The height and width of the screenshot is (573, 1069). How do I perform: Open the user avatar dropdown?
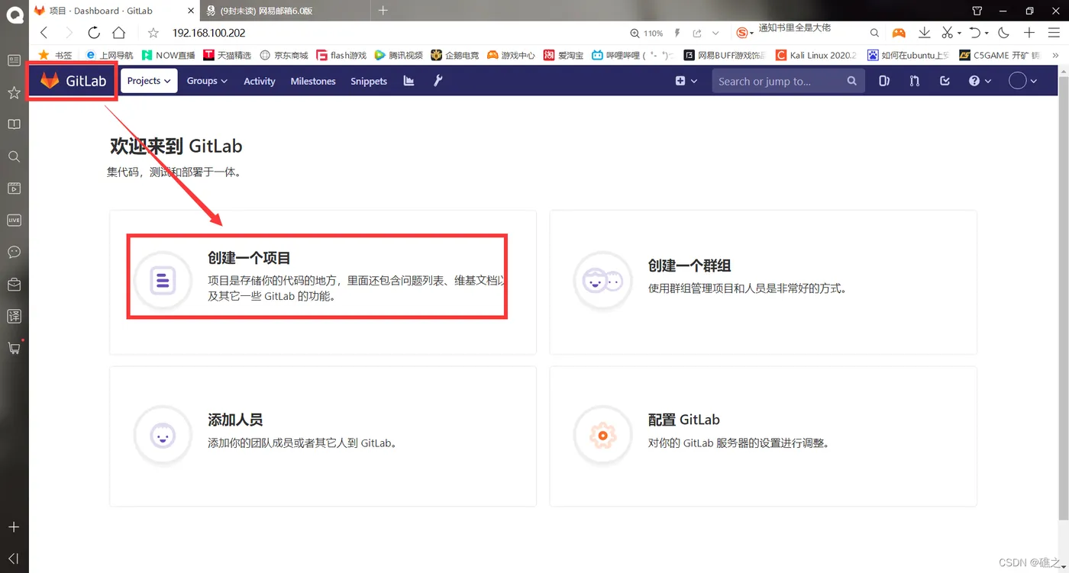point(1023,81)
